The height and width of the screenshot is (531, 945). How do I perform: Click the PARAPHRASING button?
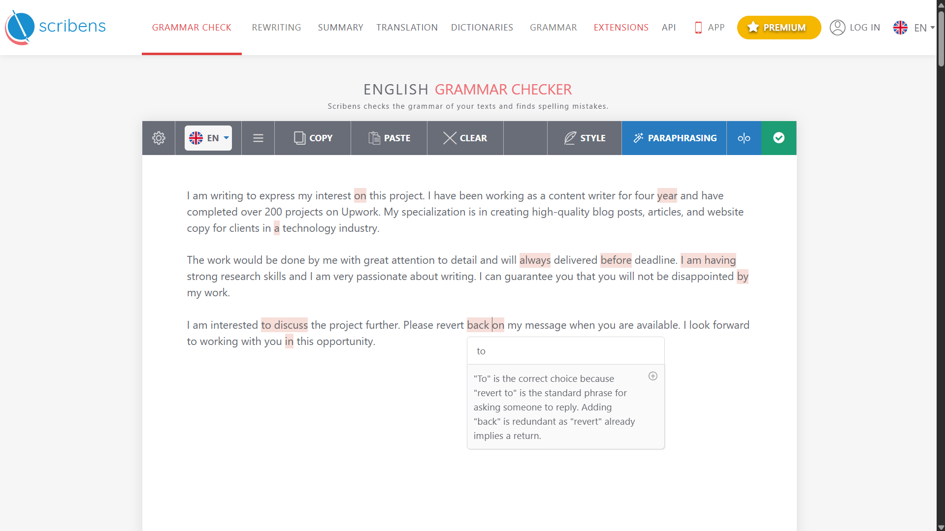[x=674, y=138]
